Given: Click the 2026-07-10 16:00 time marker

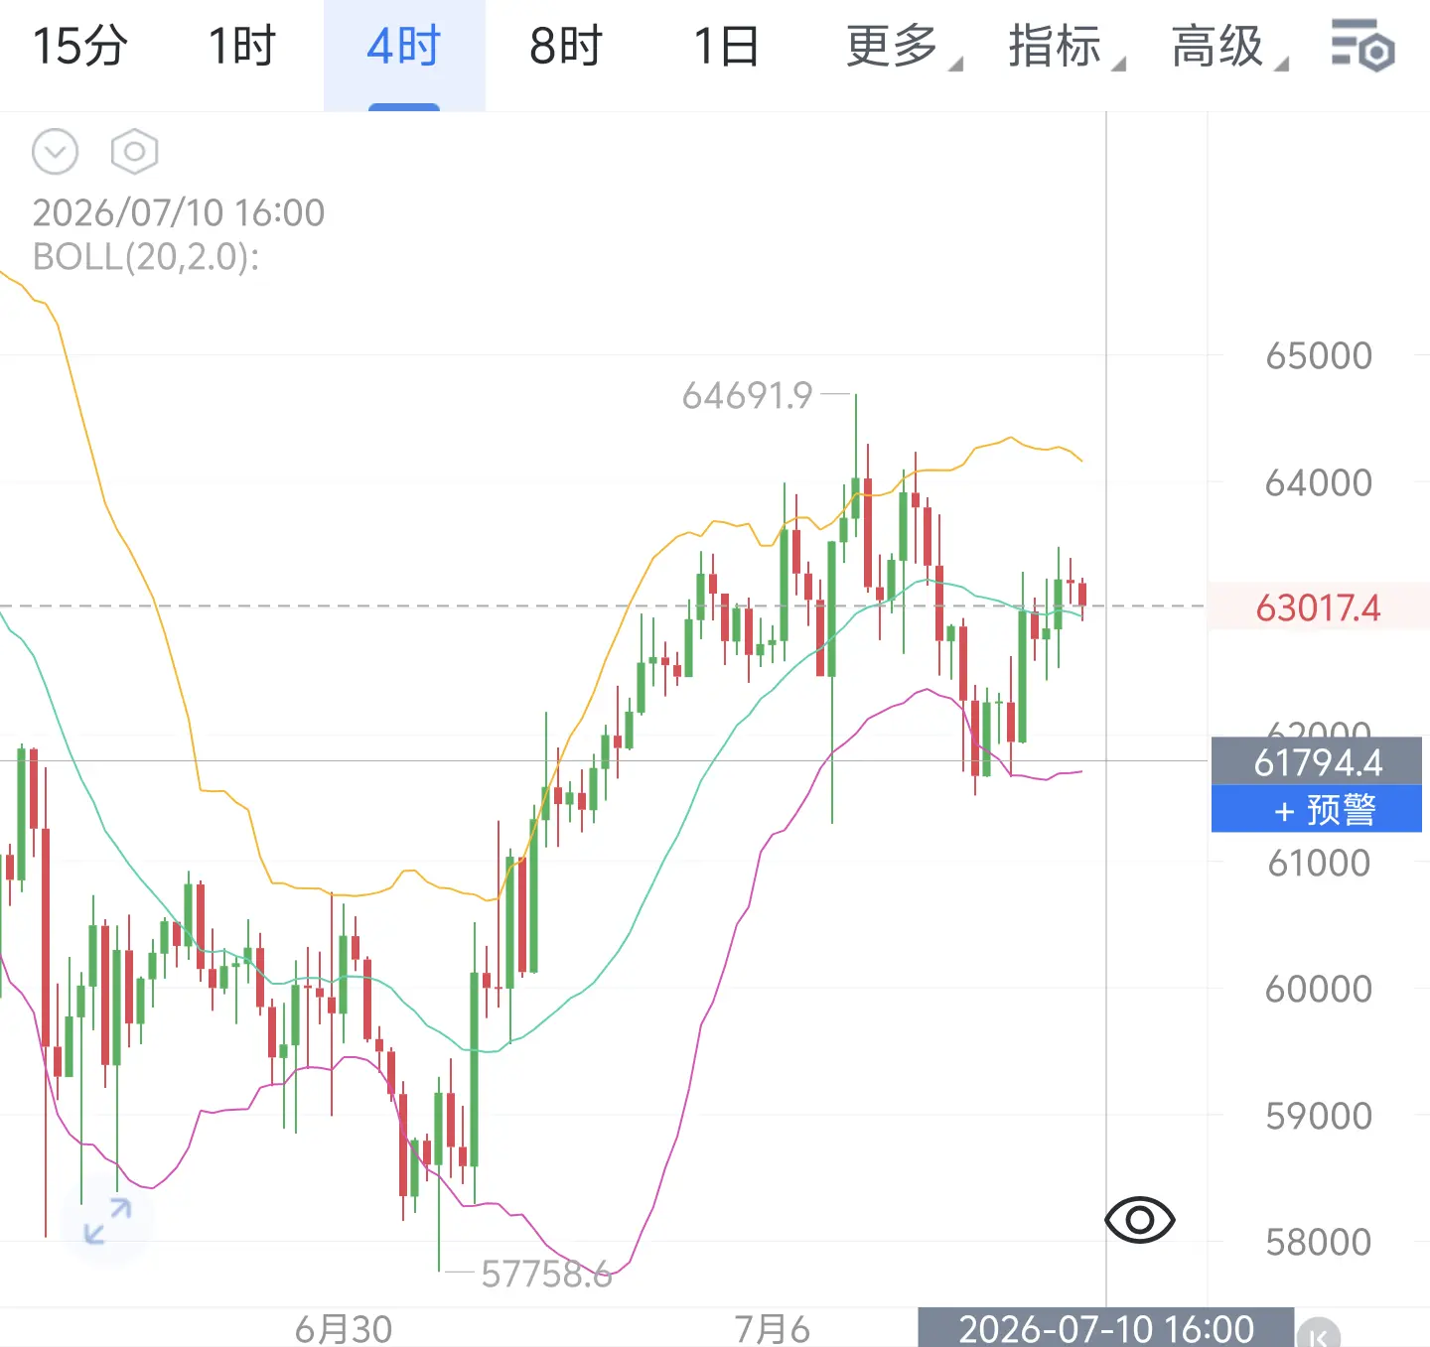Looking at the screenshot, I should [x=1106, y=1327].
